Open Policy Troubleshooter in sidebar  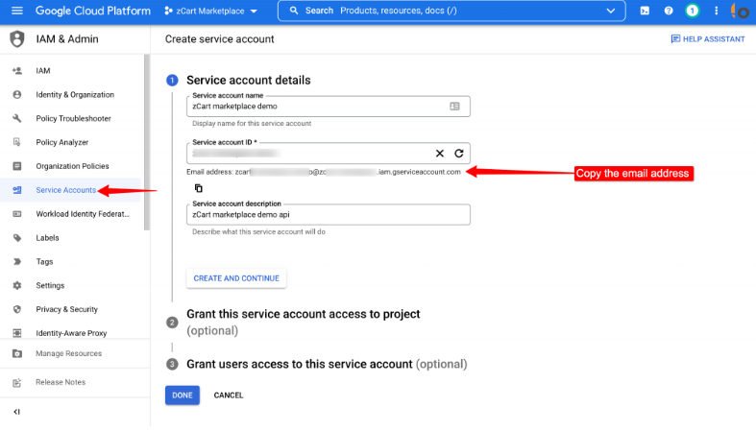pos(73,119)
